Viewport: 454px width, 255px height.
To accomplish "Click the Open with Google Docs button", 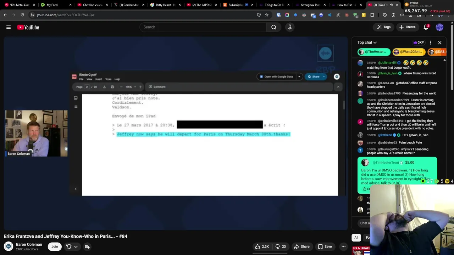I will point(277,76).
